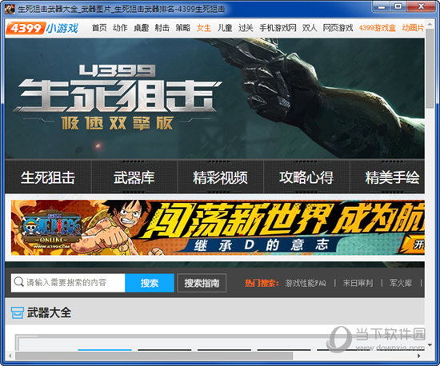This screenshot has height=366, width=440.
Task: Click the magnifier icon in search box
Action: point(18,282)
